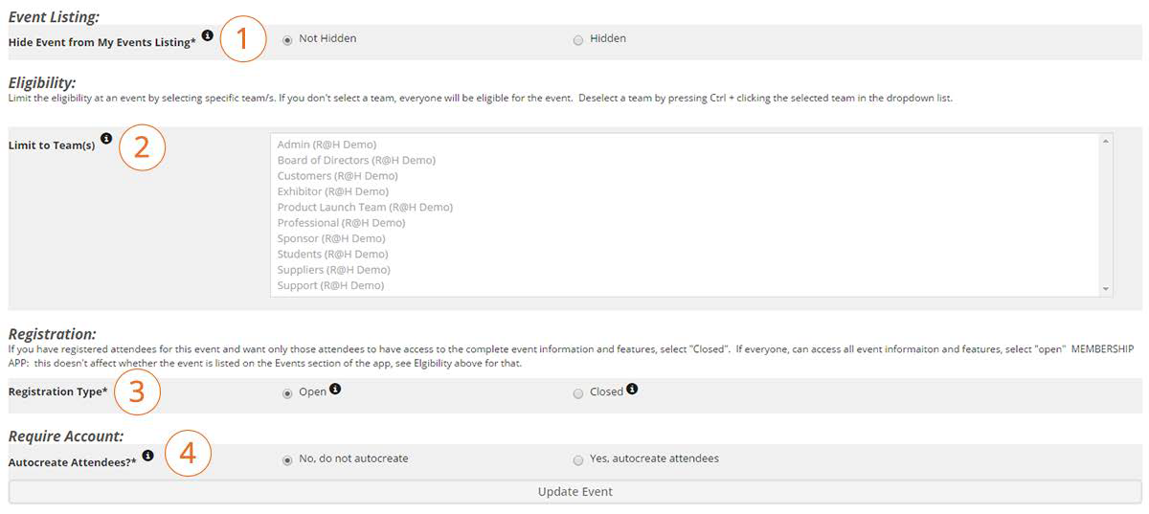Choose Open registration type
The image size is (1149, 514).
point(287,393)
